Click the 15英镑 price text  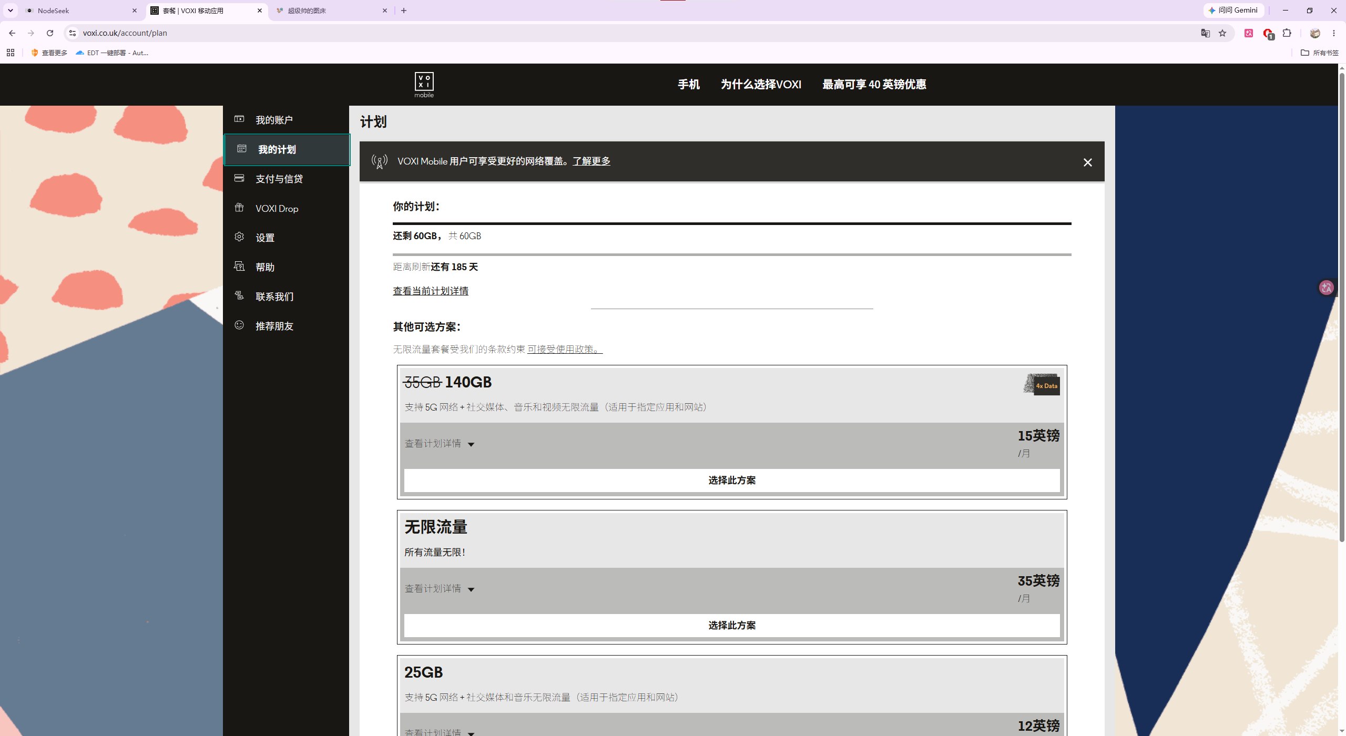point(1038,436)
